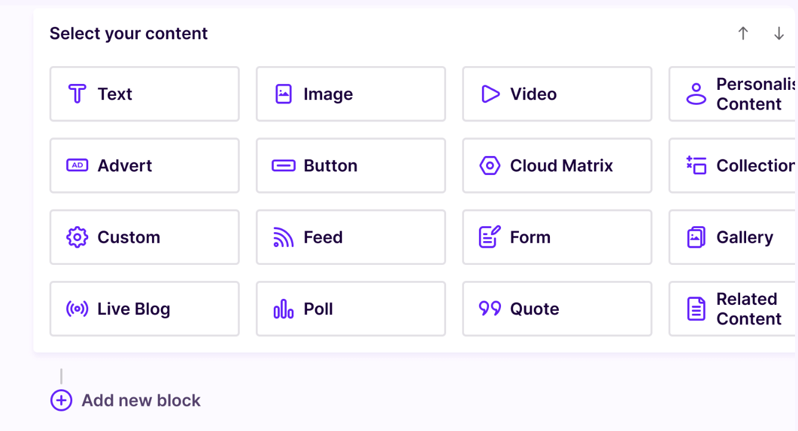Select the Form edit icon

(x=490, y=237)
